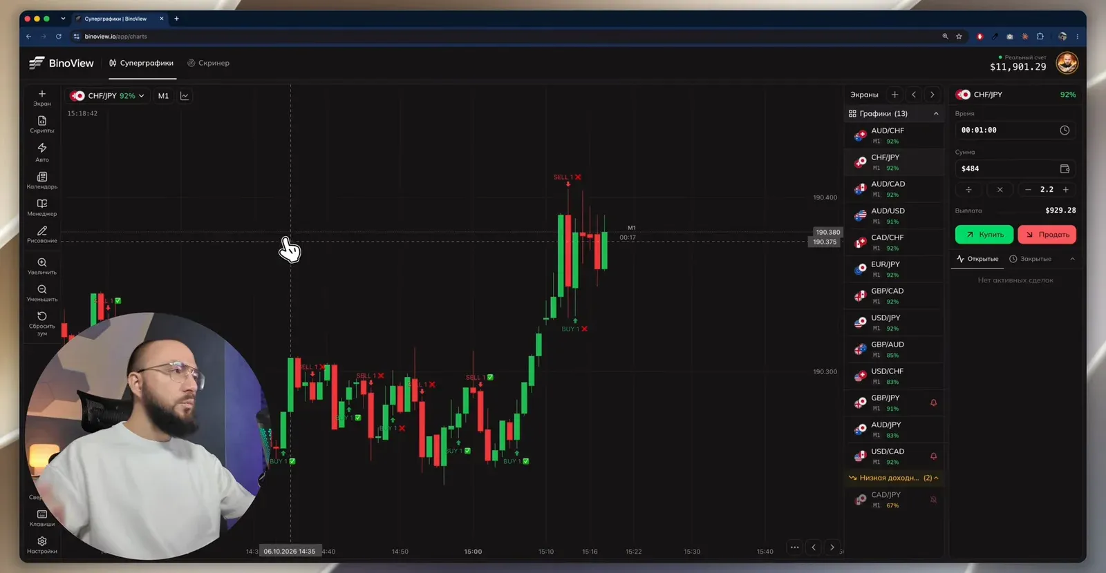Viewport: 1106px width, 573px height.
Task: Add a screen with the plus beside Экраны
Action: 895,95
